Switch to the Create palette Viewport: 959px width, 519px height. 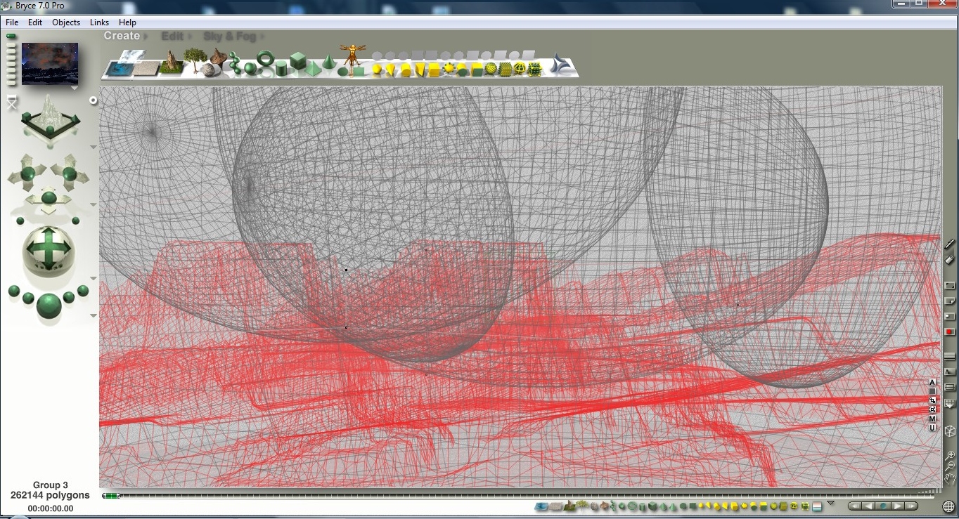click(x=122, y=36)
